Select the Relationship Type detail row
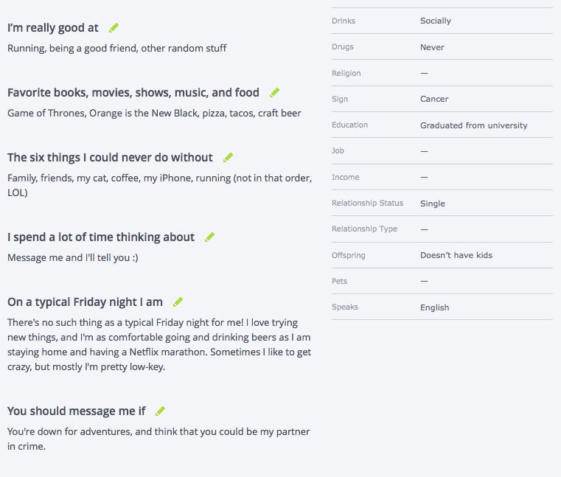The image size is (561, 477). pyautogui.click(x=442, y=229)
